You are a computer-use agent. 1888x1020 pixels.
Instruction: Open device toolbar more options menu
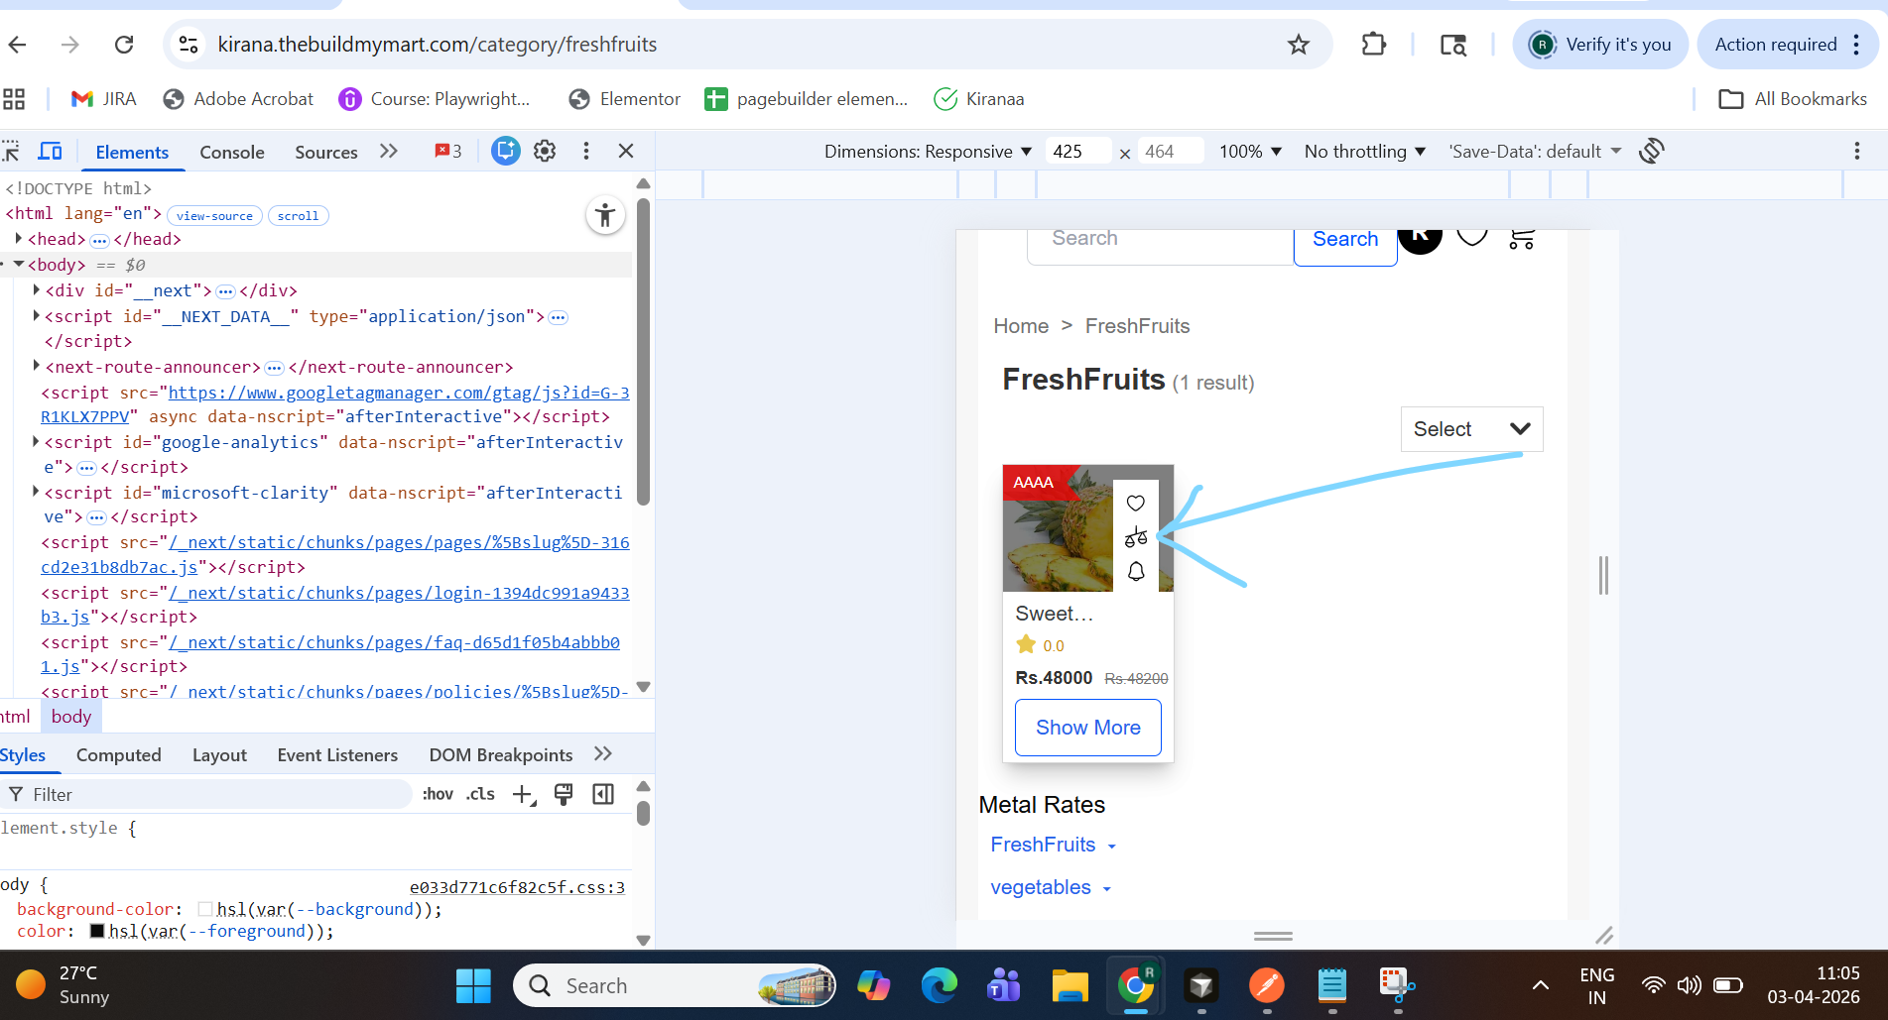point(1857,151)
